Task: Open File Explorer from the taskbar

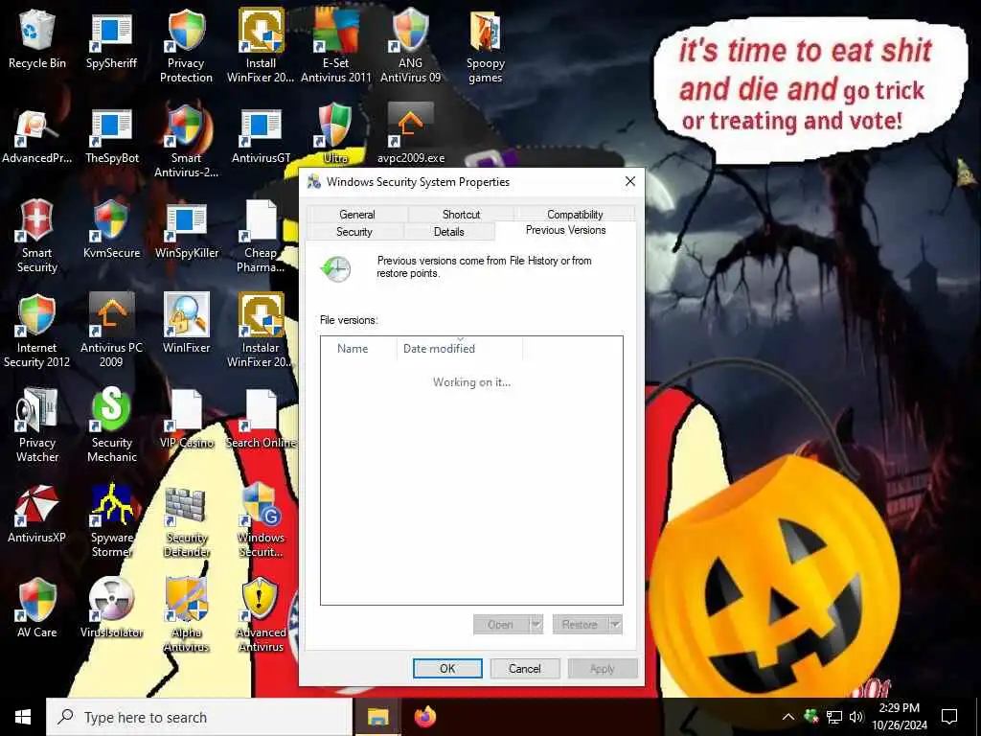Action: tap(377, 717)
